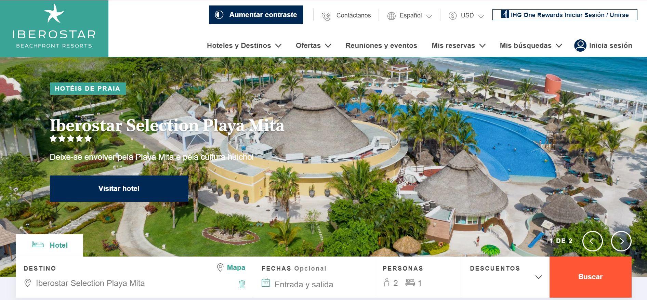Click the user profile avatar icon

pos(580,45)
